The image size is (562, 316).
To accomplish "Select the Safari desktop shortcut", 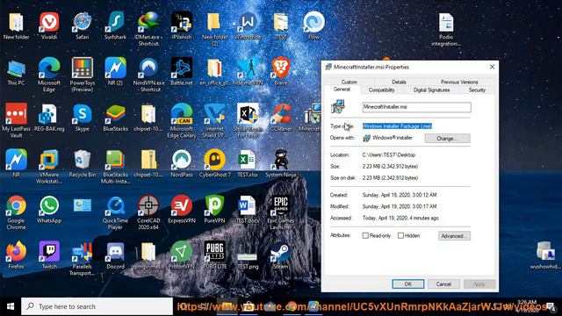I will coord(82,25).
